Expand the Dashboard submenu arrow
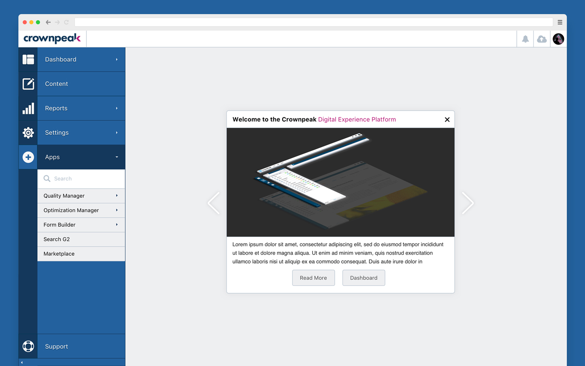 pyautogui.click(x=117, y=59)
